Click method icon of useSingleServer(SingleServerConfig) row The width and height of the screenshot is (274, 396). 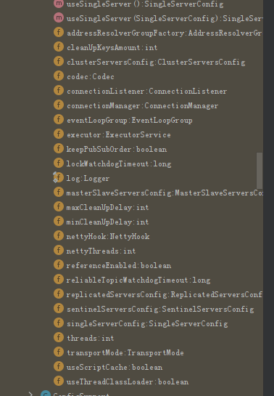[x=59, y=18]
